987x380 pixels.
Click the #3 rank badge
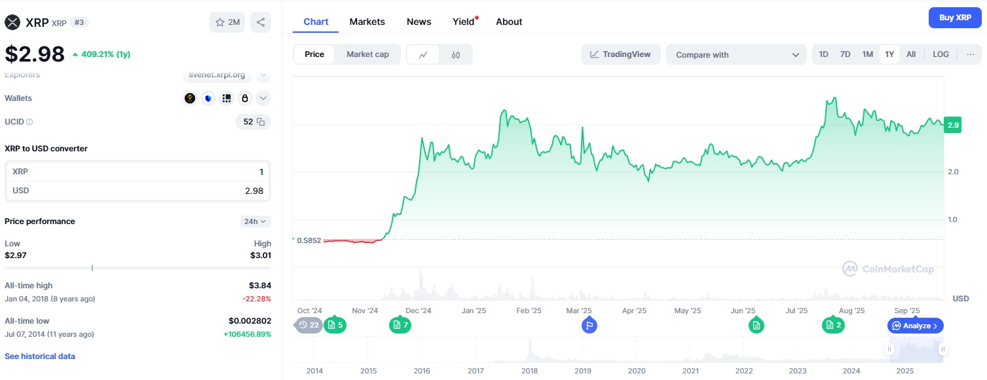[79, 22]
